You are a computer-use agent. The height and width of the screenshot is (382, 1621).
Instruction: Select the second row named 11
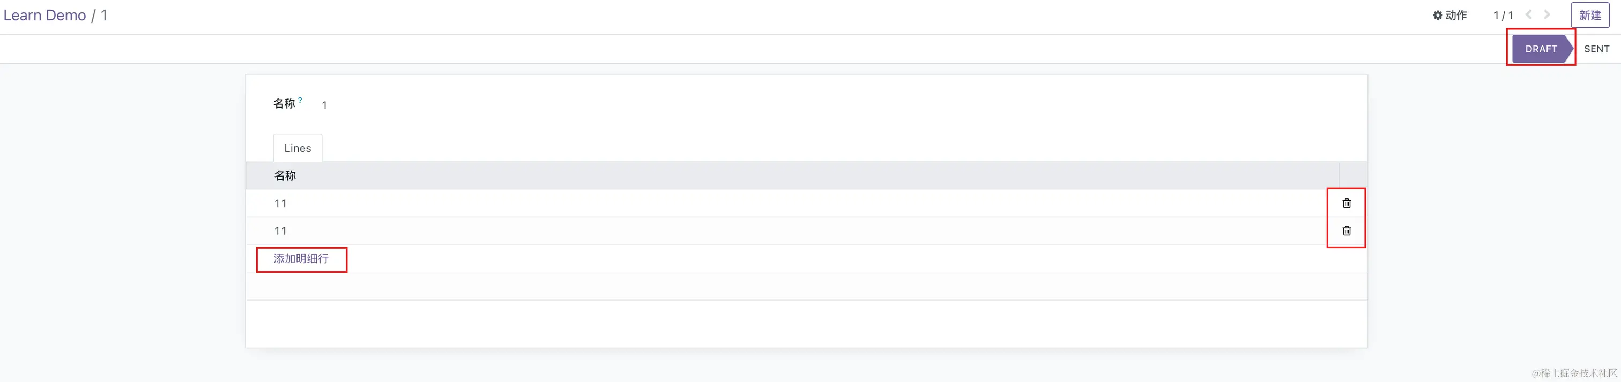[792, 231]
